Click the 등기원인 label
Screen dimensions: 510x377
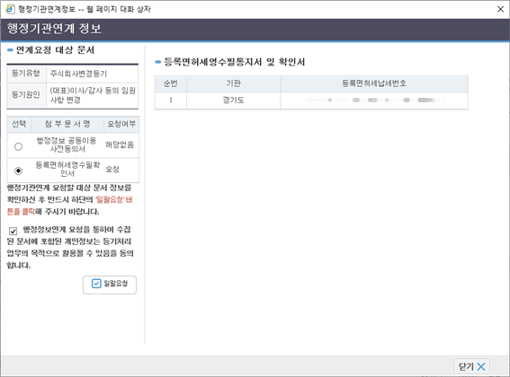[x=26, y=95]
